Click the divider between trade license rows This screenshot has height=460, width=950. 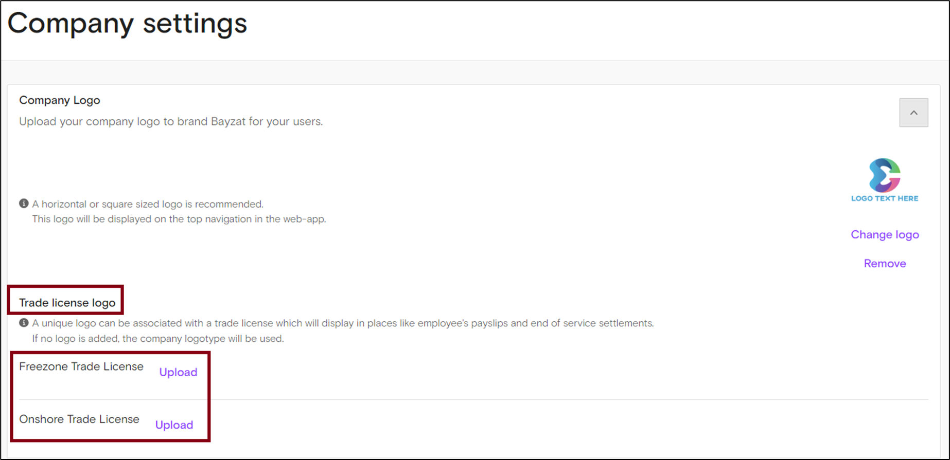[473, 399]
